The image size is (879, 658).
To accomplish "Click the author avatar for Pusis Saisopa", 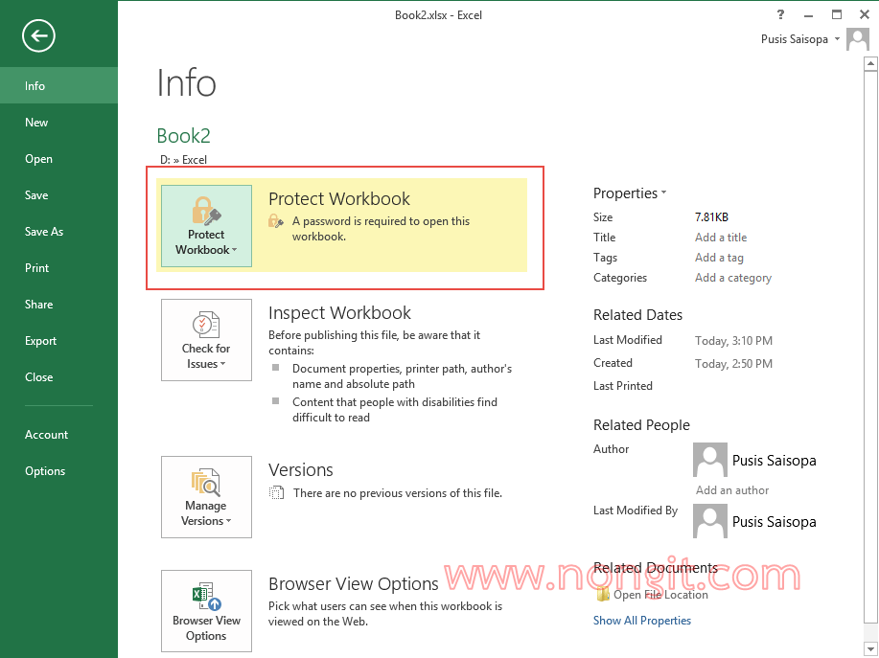I will [x=709, y=461].
